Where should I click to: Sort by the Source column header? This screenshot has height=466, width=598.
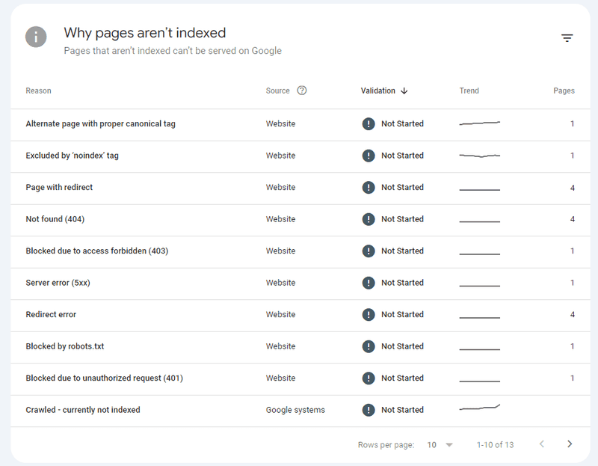point(277,91)
